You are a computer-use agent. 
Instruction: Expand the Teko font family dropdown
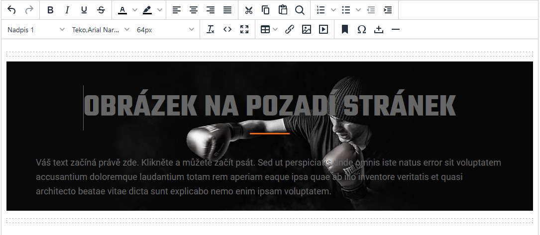point(101,30)
